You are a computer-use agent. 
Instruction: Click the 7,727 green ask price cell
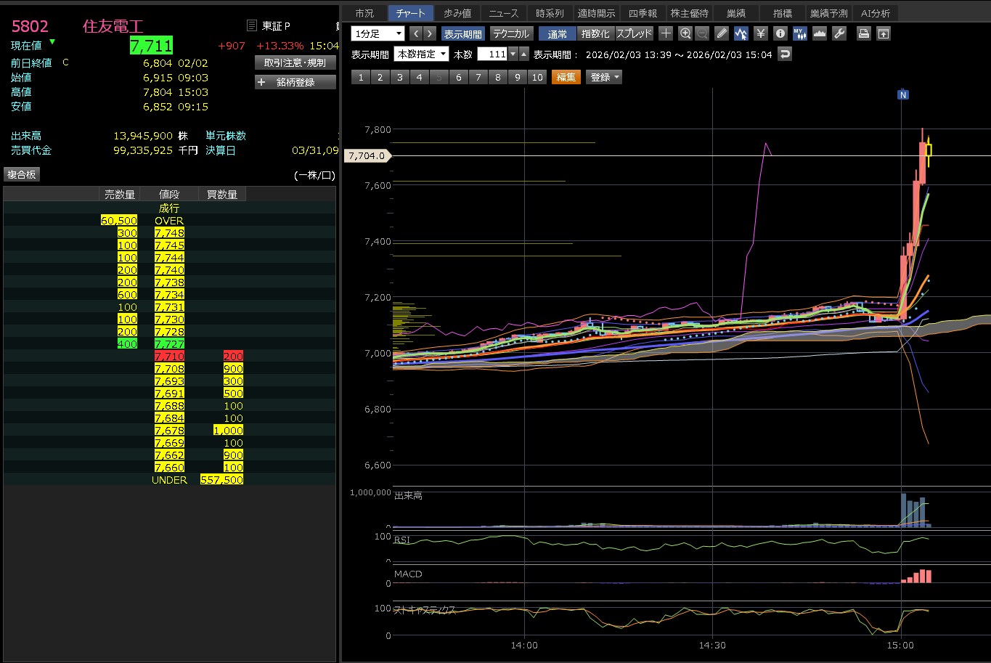[169, 343]
